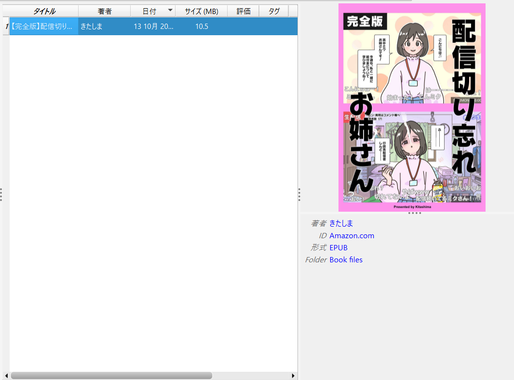Sort books by the 著者 column header
Screen dimensions: 514x380
(x=104, y=11)
